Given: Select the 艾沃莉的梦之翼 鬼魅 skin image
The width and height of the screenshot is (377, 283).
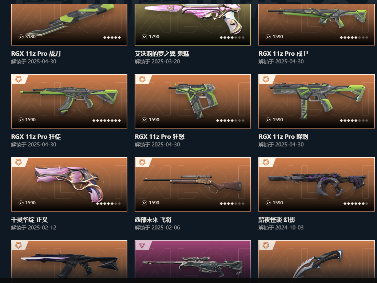Looking at the screenshot, I should click(193, 24).
